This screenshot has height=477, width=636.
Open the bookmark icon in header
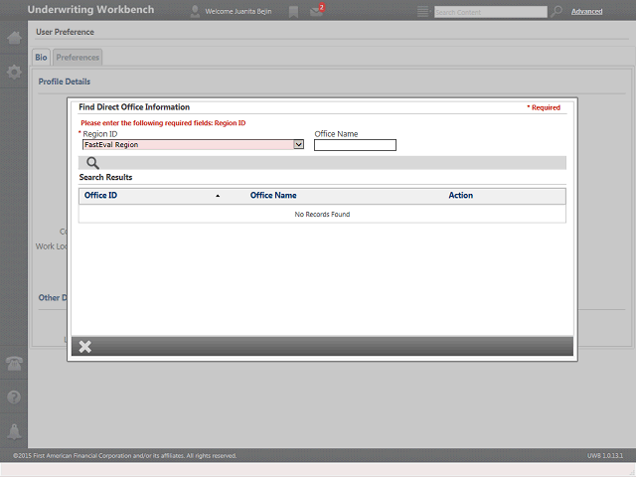click(x=293, y=12)
